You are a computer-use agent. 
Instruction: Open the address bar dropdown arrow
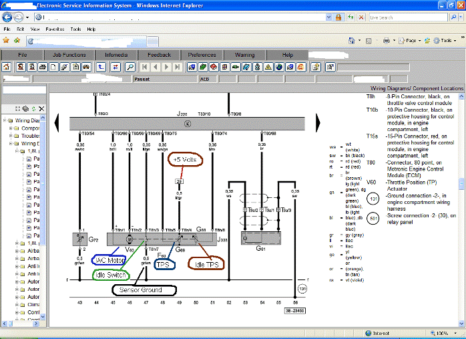coord(328,17)
